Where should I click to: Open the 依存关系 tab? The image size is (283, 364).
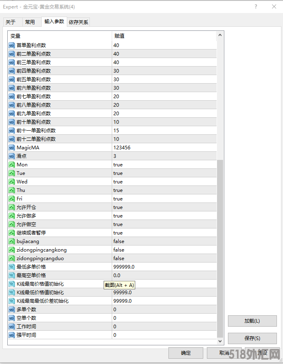[79, 22]
